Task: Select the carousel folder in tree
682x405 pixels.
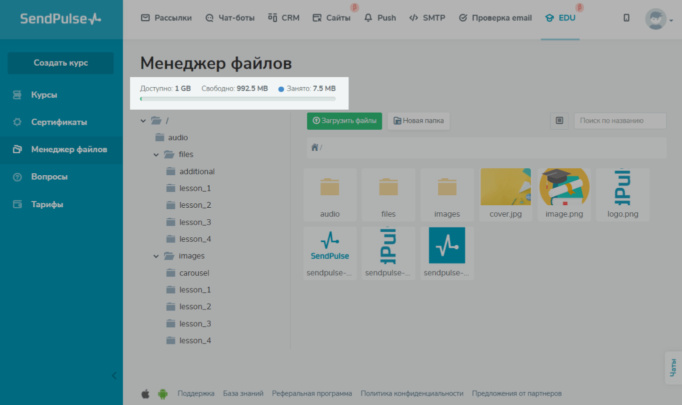Action: click(188, 273)
